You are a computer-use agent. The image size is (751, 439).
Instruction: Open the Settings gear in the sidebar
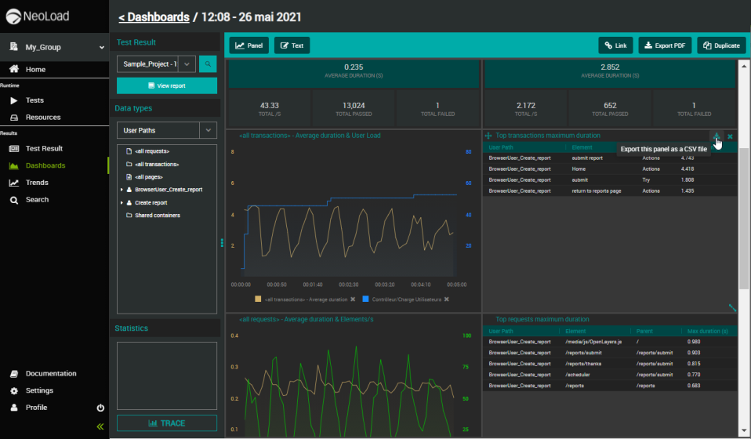click(39, 390)
